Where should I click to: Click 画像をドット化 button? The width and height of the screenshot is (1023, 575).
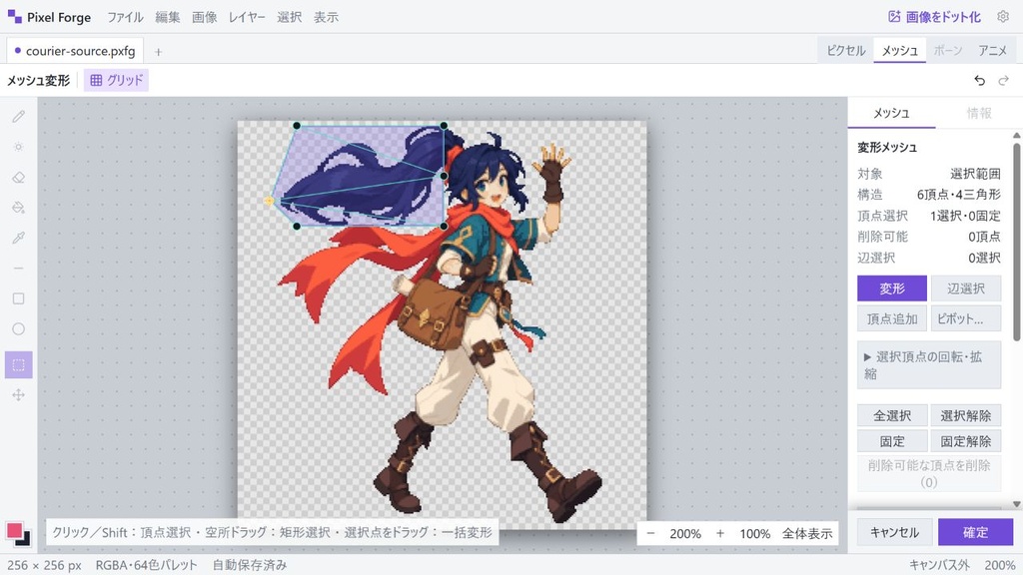tap(934, 17)
